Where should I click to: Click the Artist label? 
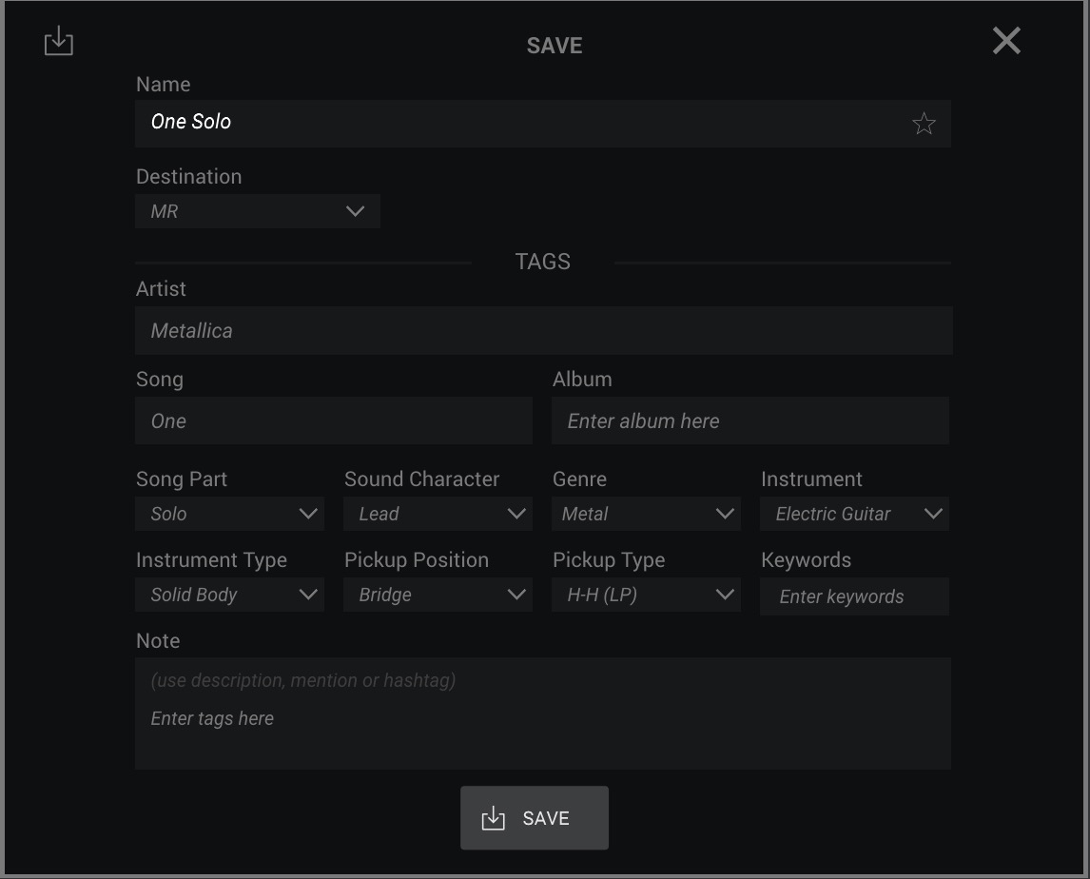tap(161, 288)
